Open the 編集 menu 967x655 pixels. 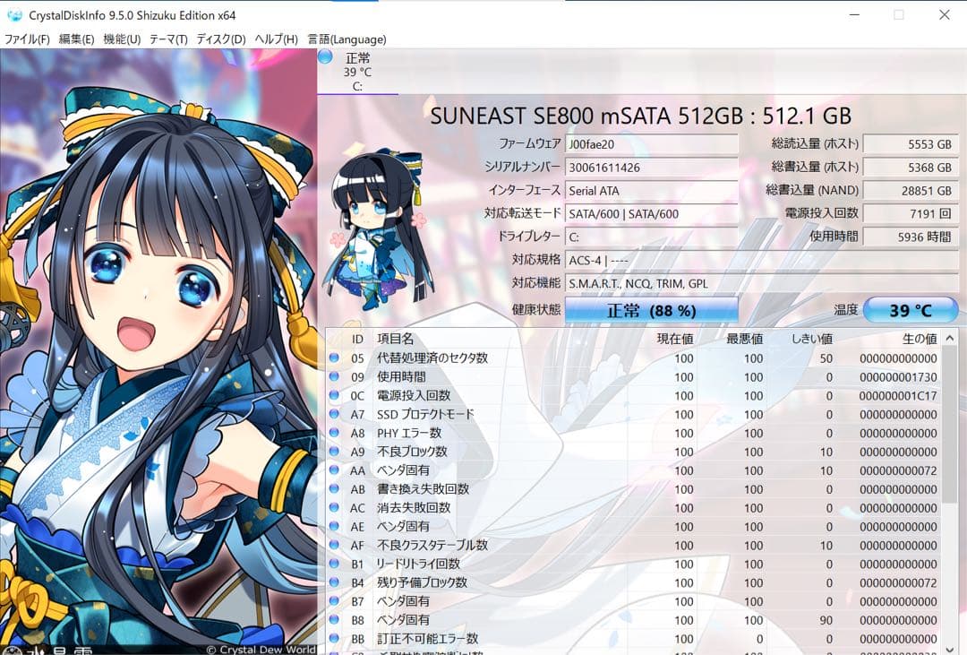(x=75, y=39)
